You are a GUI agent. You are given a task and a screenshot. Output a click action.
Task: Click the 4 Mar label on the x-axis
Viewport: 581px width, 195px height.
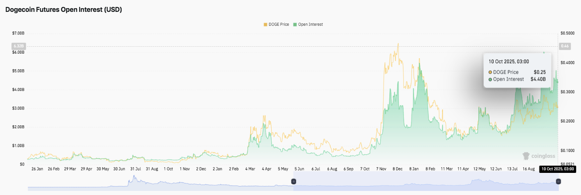pyautogui.click(x=250, y=169)
